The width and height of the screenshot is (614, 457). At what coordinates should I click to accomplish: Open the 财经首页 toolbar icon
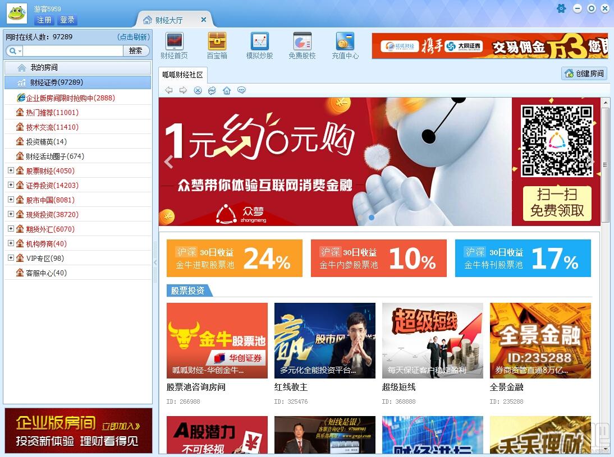pos(174,46)
